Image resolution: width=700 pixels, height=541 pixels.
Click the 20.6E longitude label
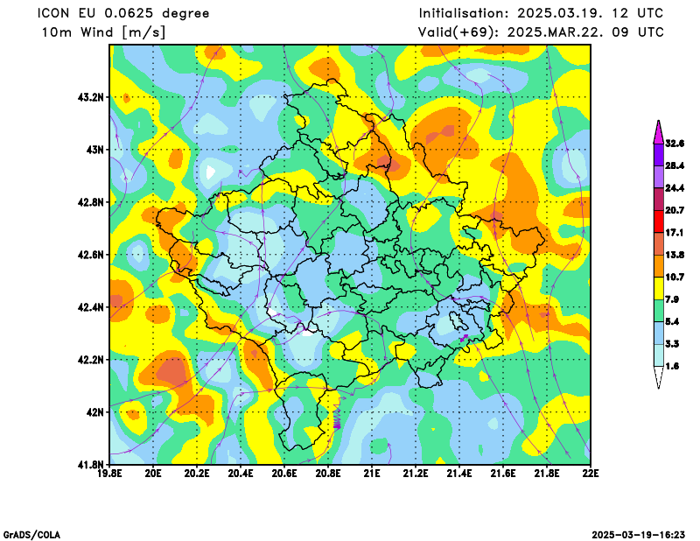[x=285, y=473]
